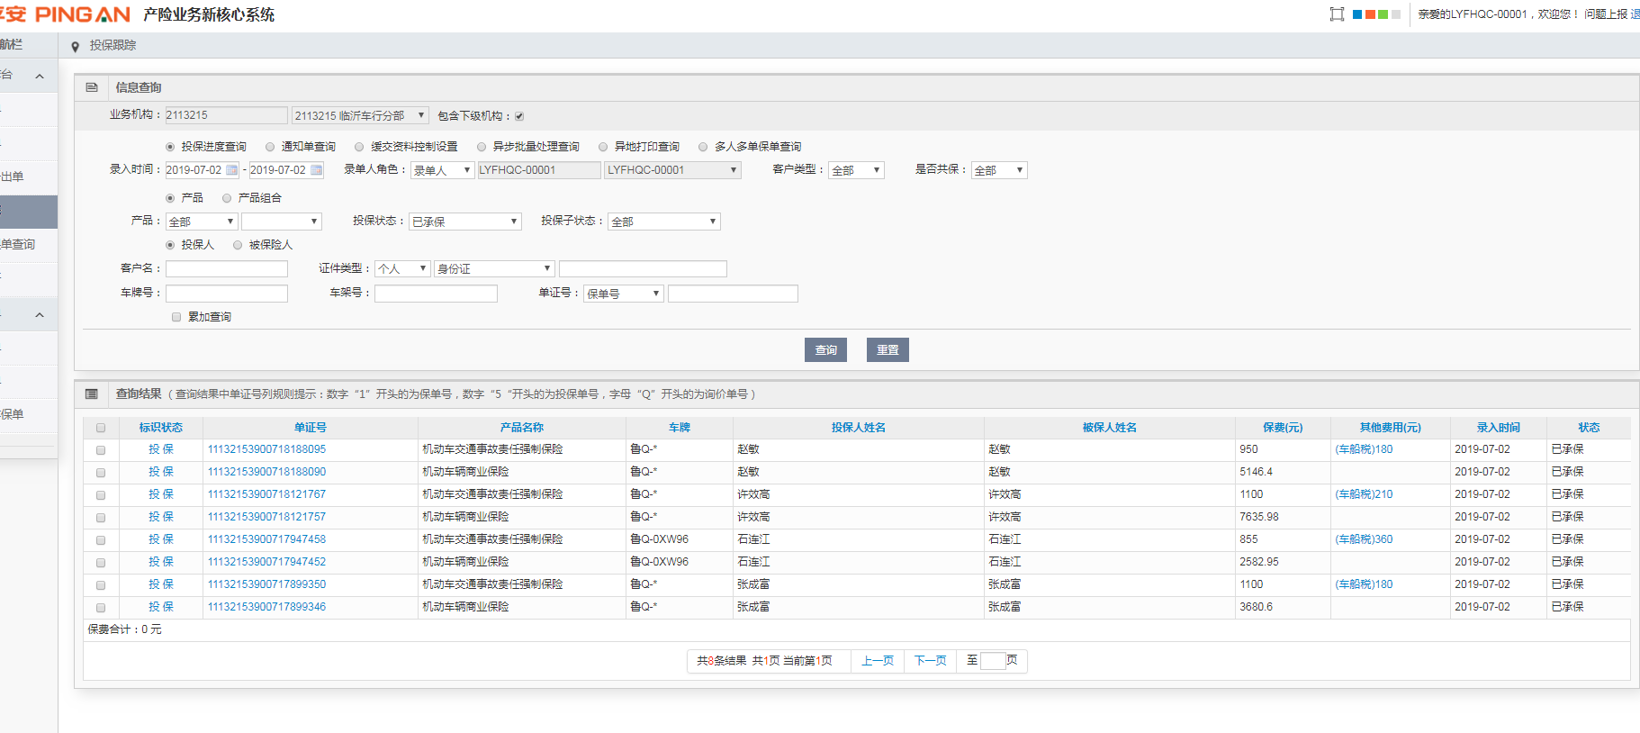Click the location pin icon beside 投保跟踪

(75, 46)
